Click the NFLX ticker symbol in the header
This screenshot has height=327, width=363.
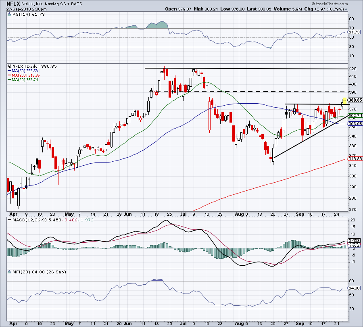(x=13, y=4)
